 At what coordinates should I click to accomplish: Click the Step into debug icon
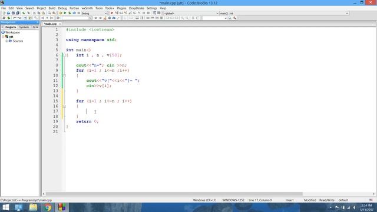coord(125,13)
